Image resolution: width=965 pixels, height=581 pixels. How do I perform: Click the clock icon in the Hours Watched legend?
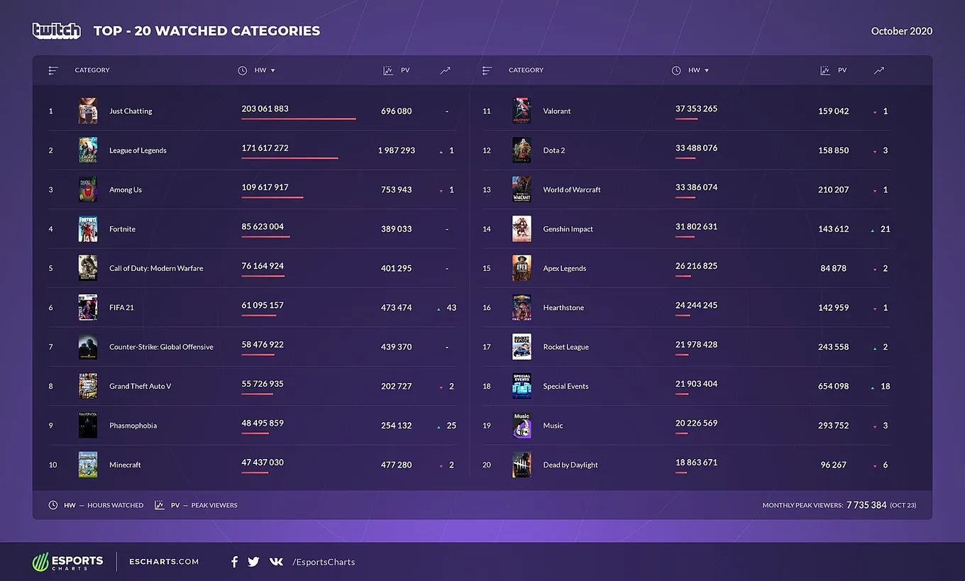click(x=53, y=505)
